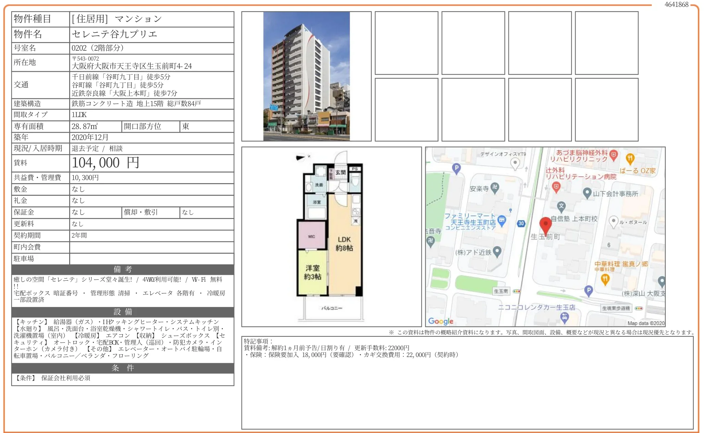Click the 山下会計事務所 map pin
This screenshot has width=704, height=433.
[587, 193]
